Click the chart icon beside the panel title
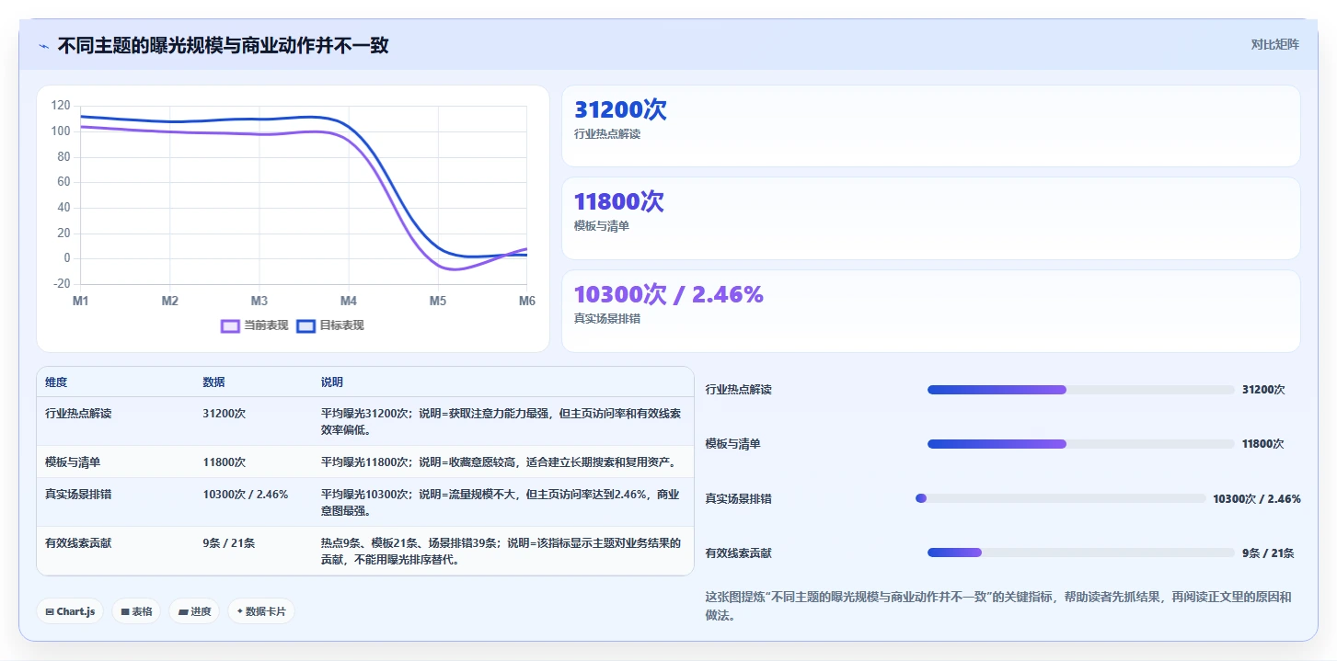Viewport: 1337px width, 661px height. (x=43, y=46)
